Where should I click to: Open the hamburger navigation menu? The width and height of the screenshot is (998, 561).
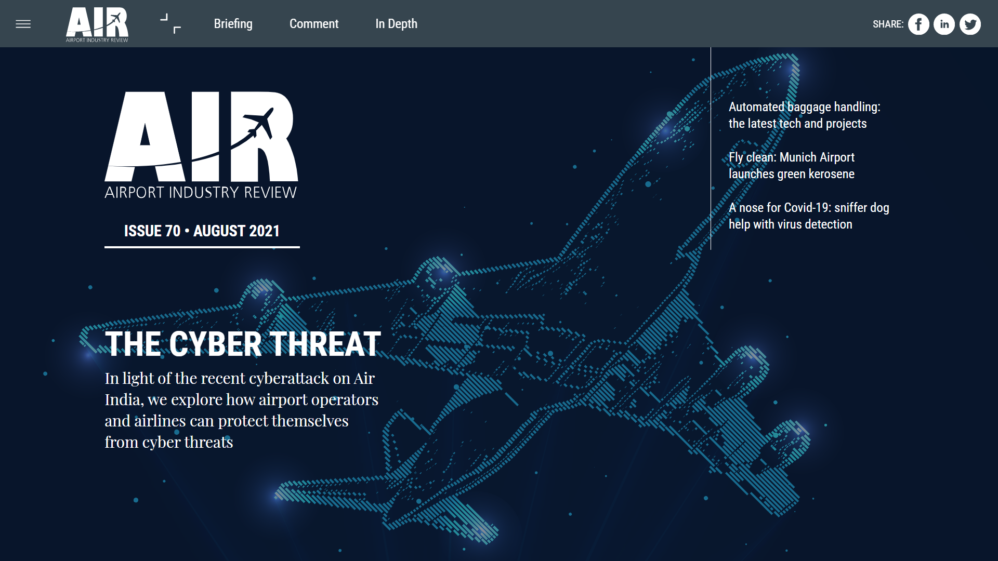23,24
